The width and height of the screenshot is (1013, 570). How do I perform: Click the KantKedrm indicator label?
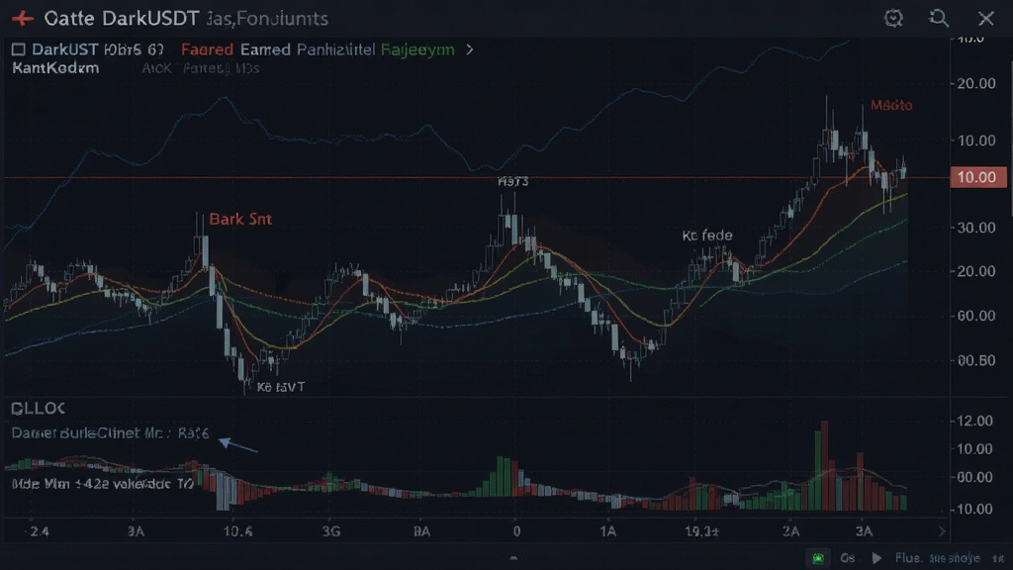pos(55,68)
